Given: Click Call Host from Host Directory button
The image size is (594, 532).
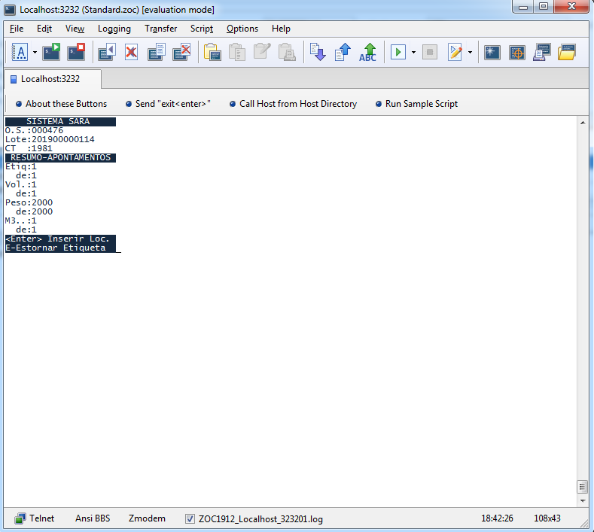Looking at the screenshot, I should coord(293,104).
